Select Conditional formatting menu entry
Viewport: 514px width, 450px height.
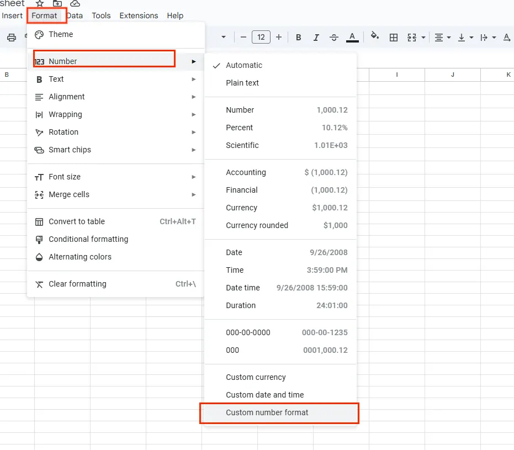[x=88, y=239]
